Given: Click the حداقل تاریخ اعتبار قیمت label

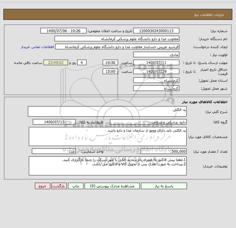Looking at the screenshot, I should point(214,72).
